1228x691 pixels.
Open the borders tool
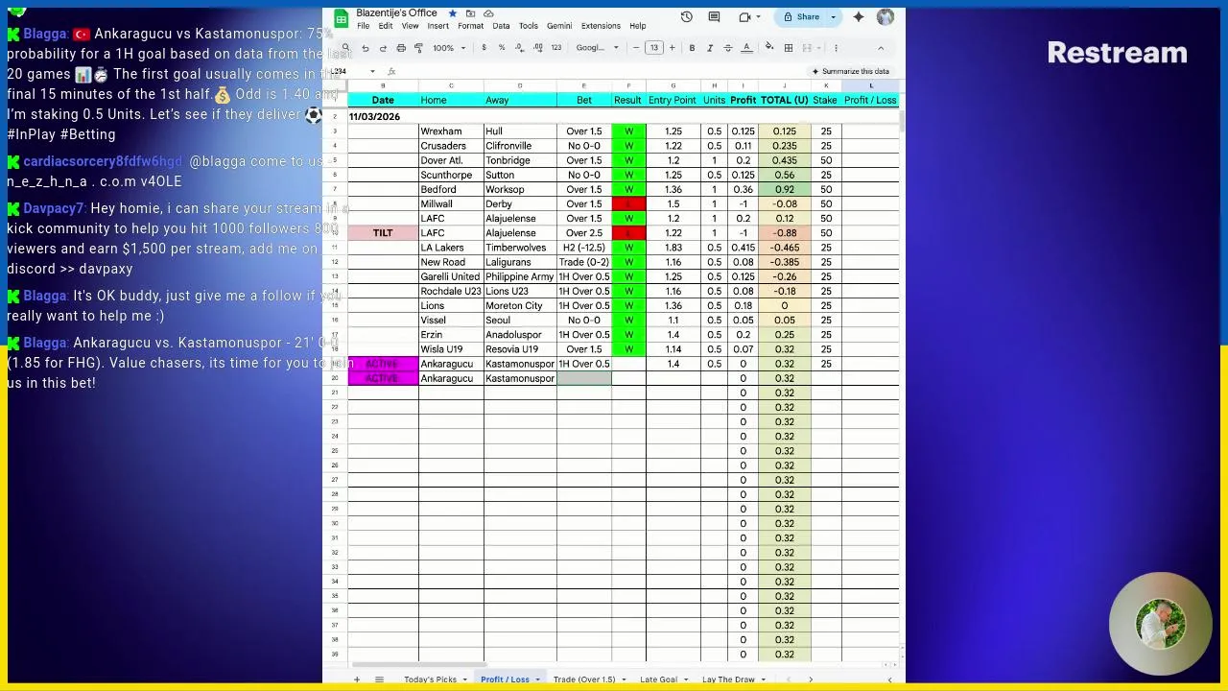click(x=789, y=47)
